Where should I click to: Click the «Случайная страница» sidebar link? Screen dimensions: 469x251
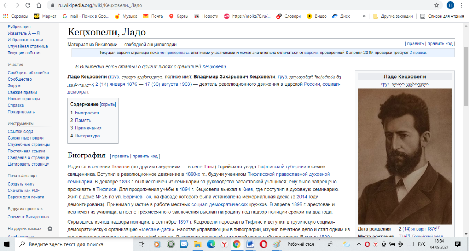[27, 46]
